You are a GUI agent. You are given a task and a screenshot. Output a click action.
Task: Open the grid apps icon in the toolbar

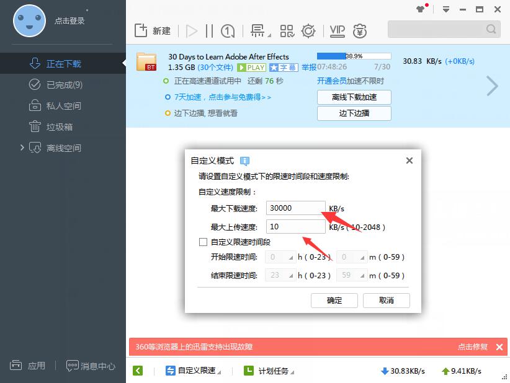pyautogui.click(x=287, y=31)
